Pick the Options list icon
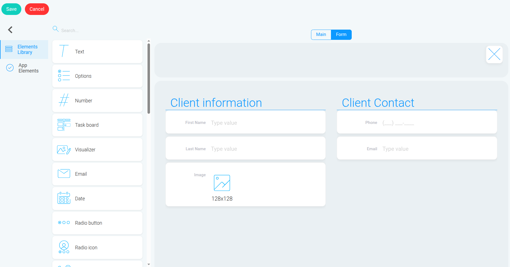 point(64,76)
